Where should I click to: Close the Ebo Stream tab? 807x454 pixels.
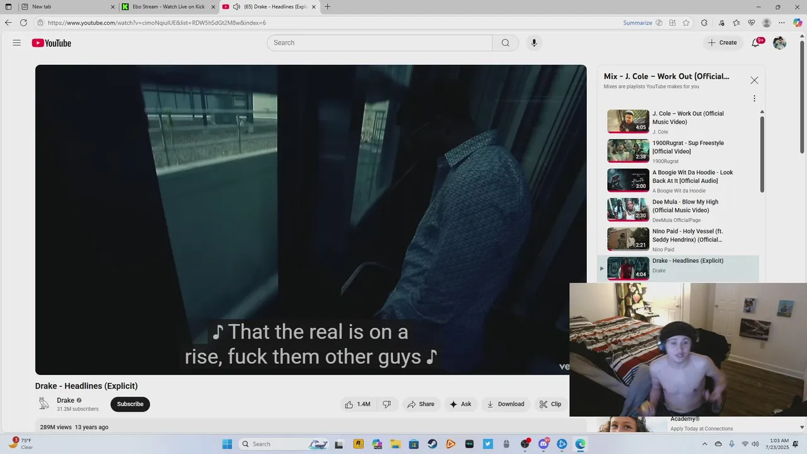pos(213,7)
